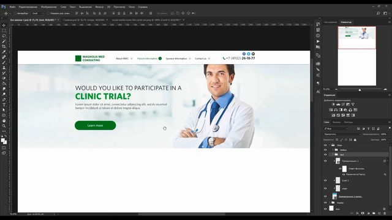Select the Crop tool
The height and width of the screenshot is (220, 392).
[x=4, y=46]
